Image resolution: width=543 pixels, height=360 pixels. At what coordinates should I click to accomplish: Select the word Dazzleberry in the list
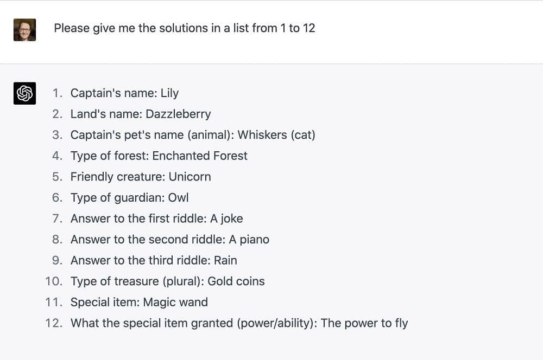point(178,114)
